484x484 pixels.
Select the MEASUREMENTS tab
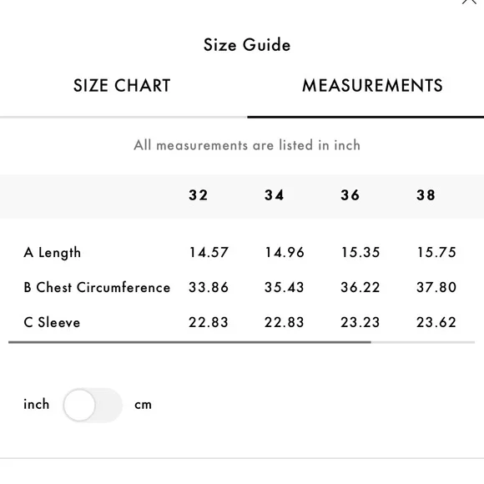[372, 85]
